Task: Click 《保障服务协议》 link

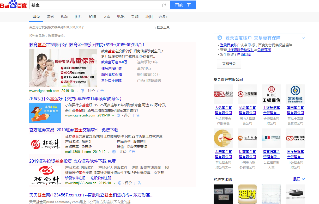Action: tap(240, 50)
